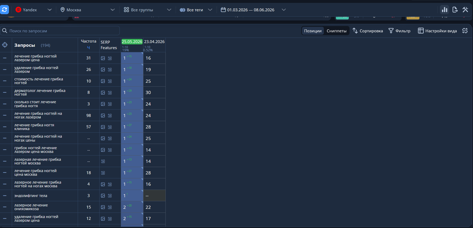Open Сортировка options
The image size is (473, 228).
(368, 31)
